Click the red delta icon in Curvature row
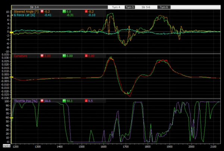The width and height of the screenshot is (224, 151). coord(86,56)
